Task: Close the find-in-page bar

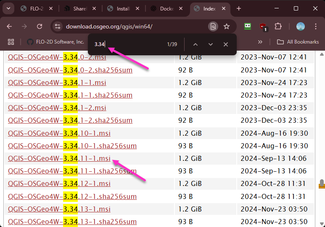Action: 226,44
